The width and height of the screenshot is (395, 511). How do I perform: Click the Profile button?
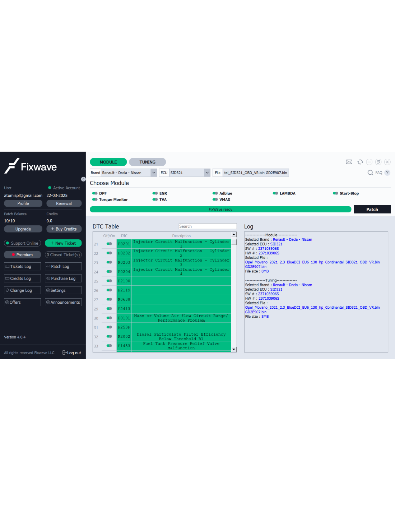coord(23,203)
